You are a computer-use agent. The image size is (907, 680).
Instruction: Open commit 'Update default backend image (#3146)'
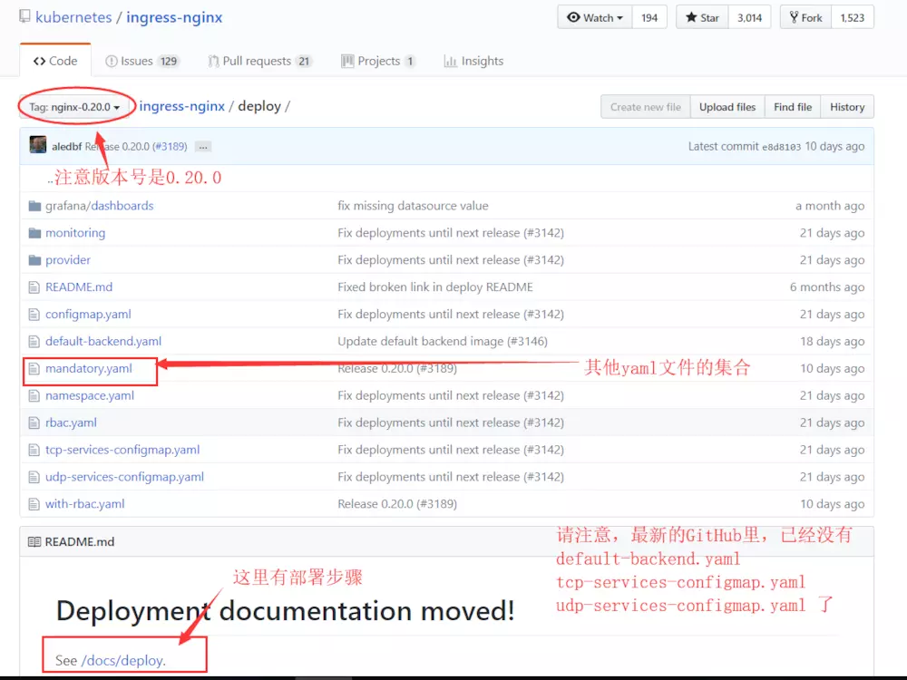pos(443,342)
